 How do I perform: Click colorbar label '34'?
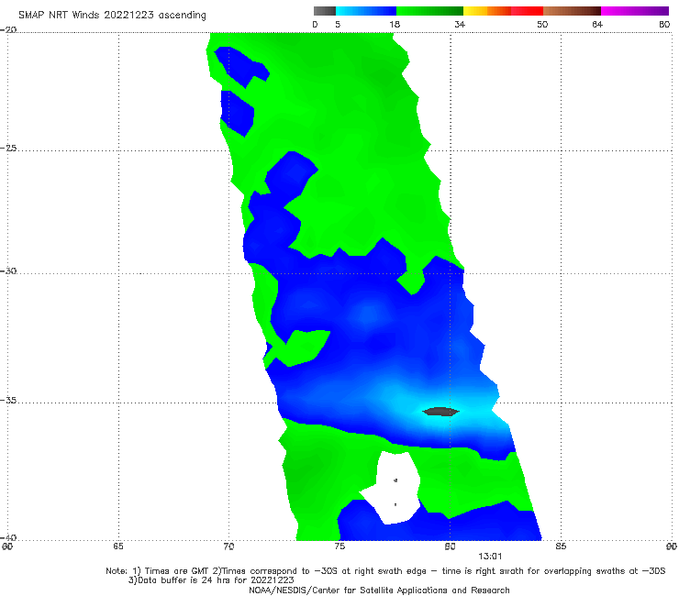click(460, 24)
